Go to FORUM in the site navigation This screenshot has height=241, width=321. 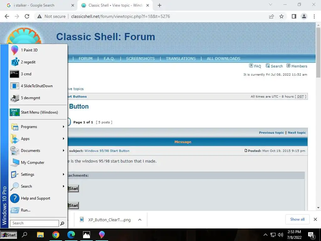click(x=86, y=59)
